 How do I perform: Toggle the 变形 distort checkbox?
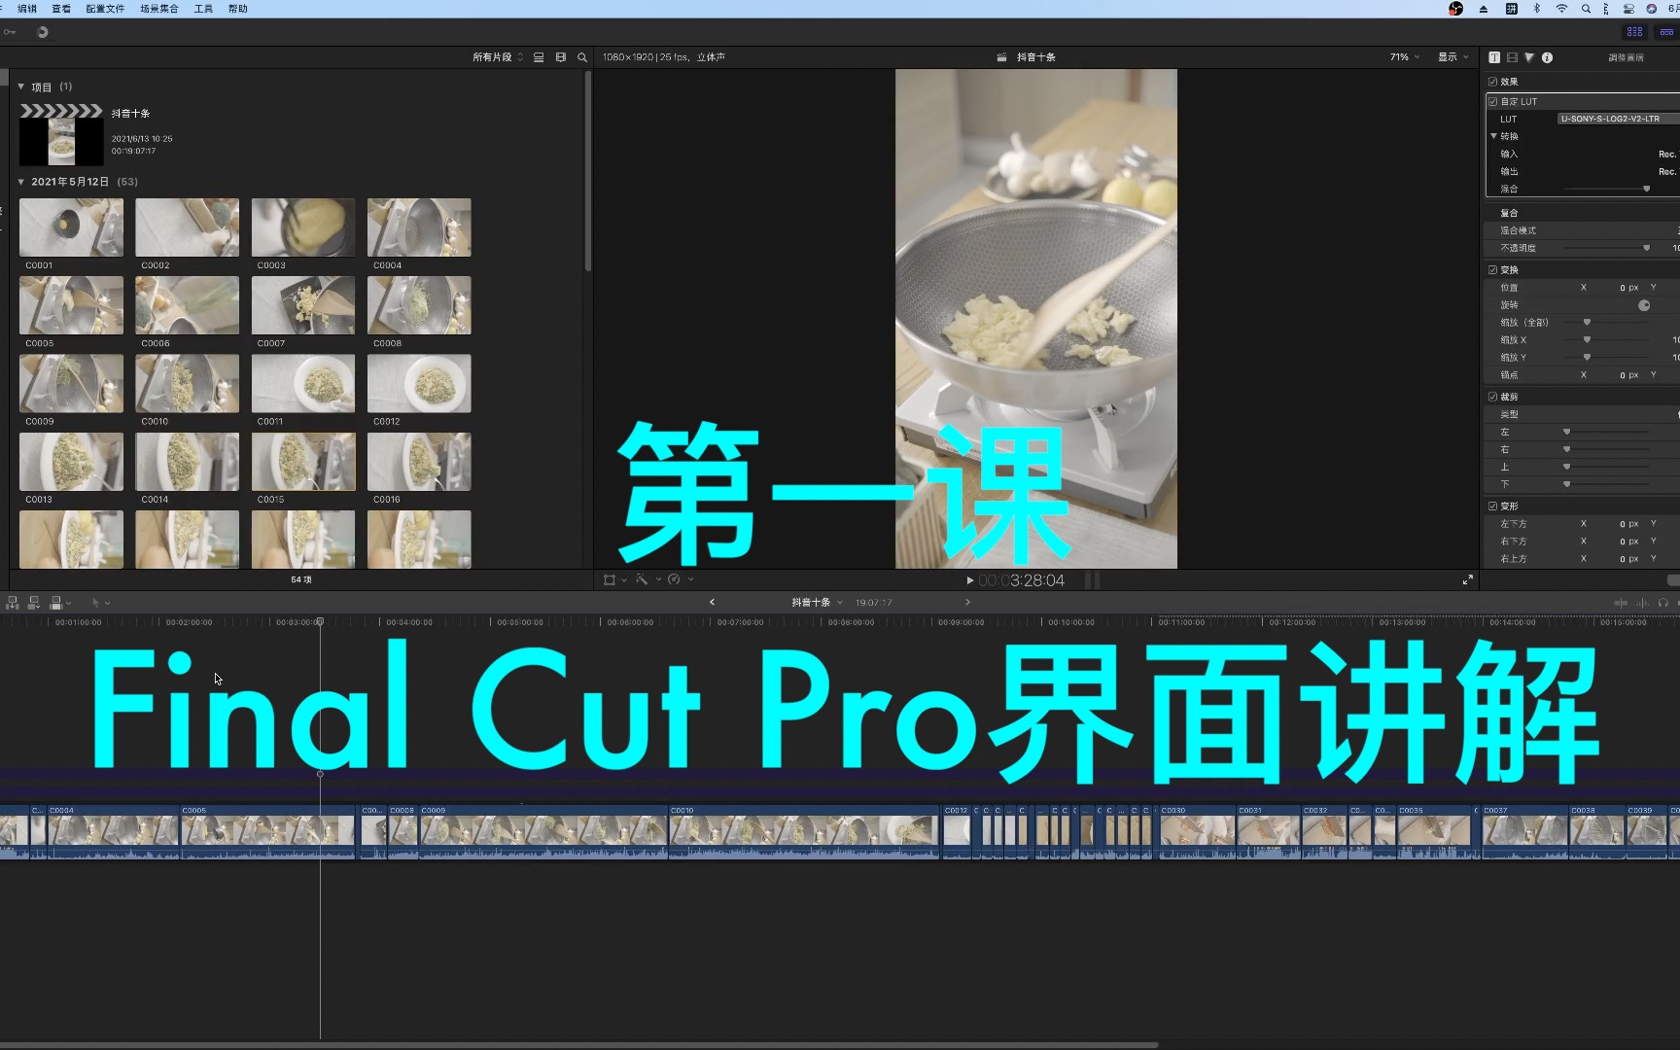tap(1493, 507)
